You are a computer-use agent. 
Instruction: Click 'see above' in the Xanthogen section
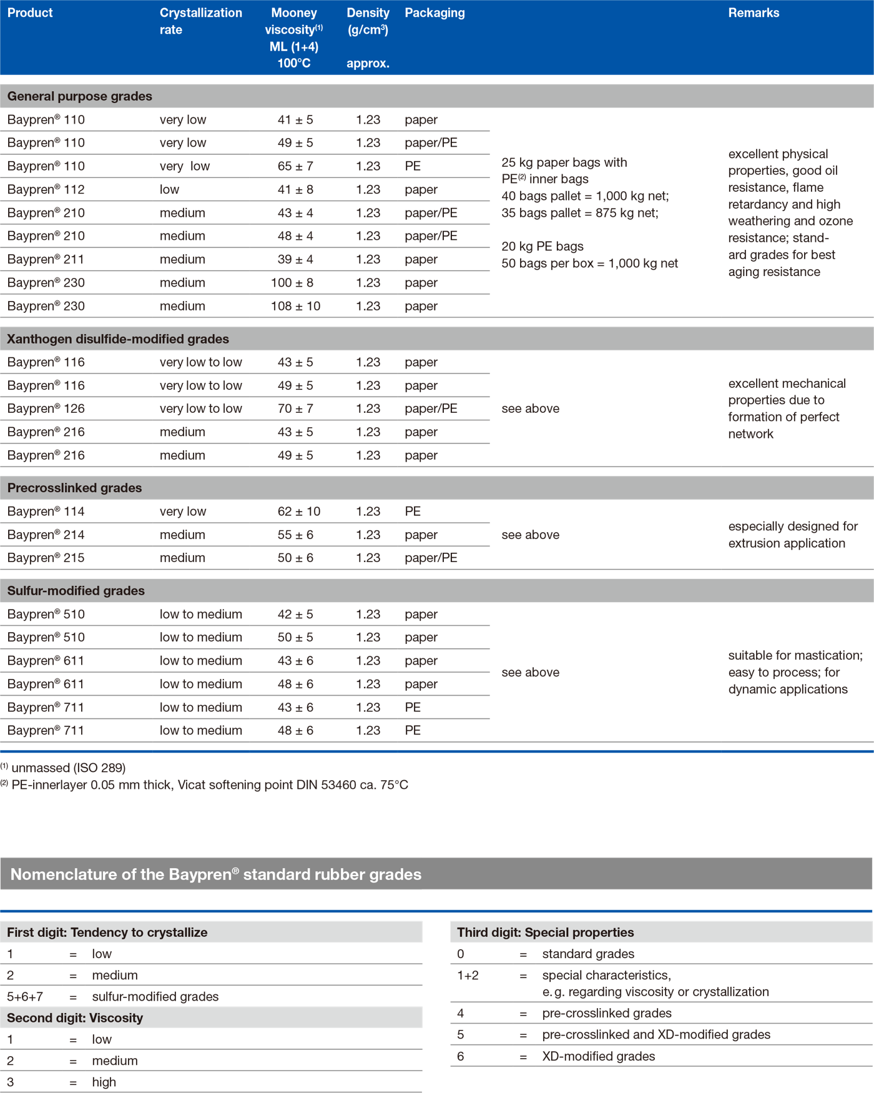point(531,408)
